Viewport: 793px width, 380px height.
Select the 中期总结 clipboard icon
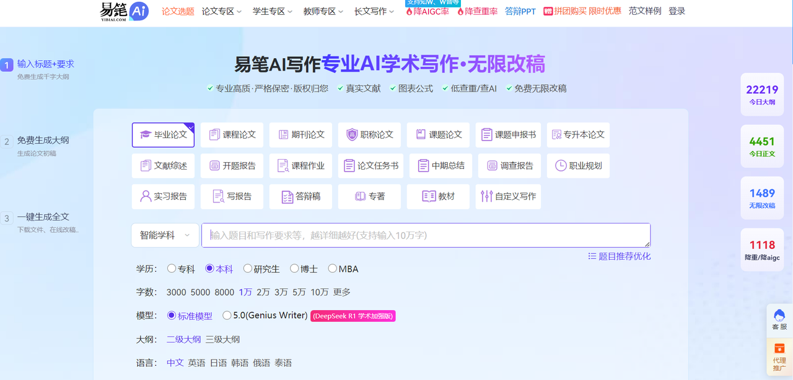point(423,166)
